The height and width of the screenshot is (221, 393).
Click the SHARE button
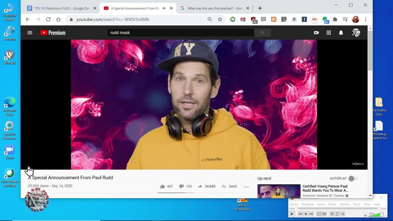tap(207, 186)
